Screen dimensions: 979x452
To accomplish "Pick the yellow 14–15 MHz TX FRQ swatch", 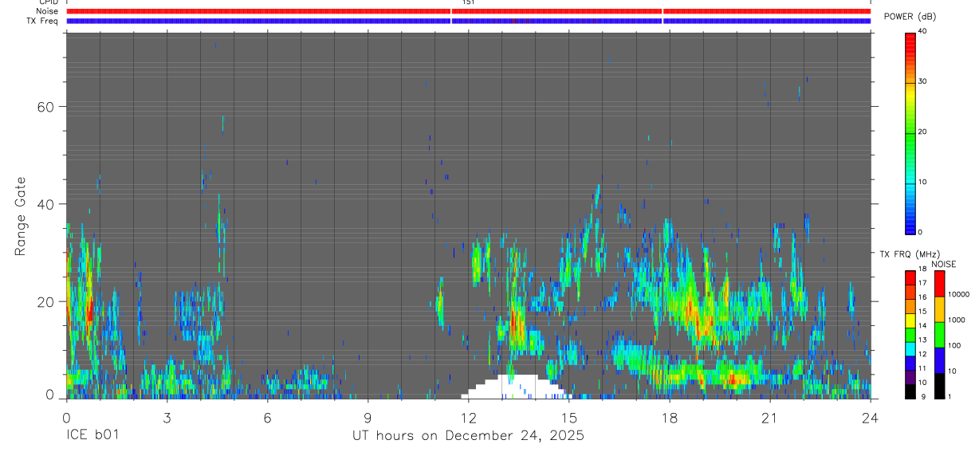I will coord(910,320).
